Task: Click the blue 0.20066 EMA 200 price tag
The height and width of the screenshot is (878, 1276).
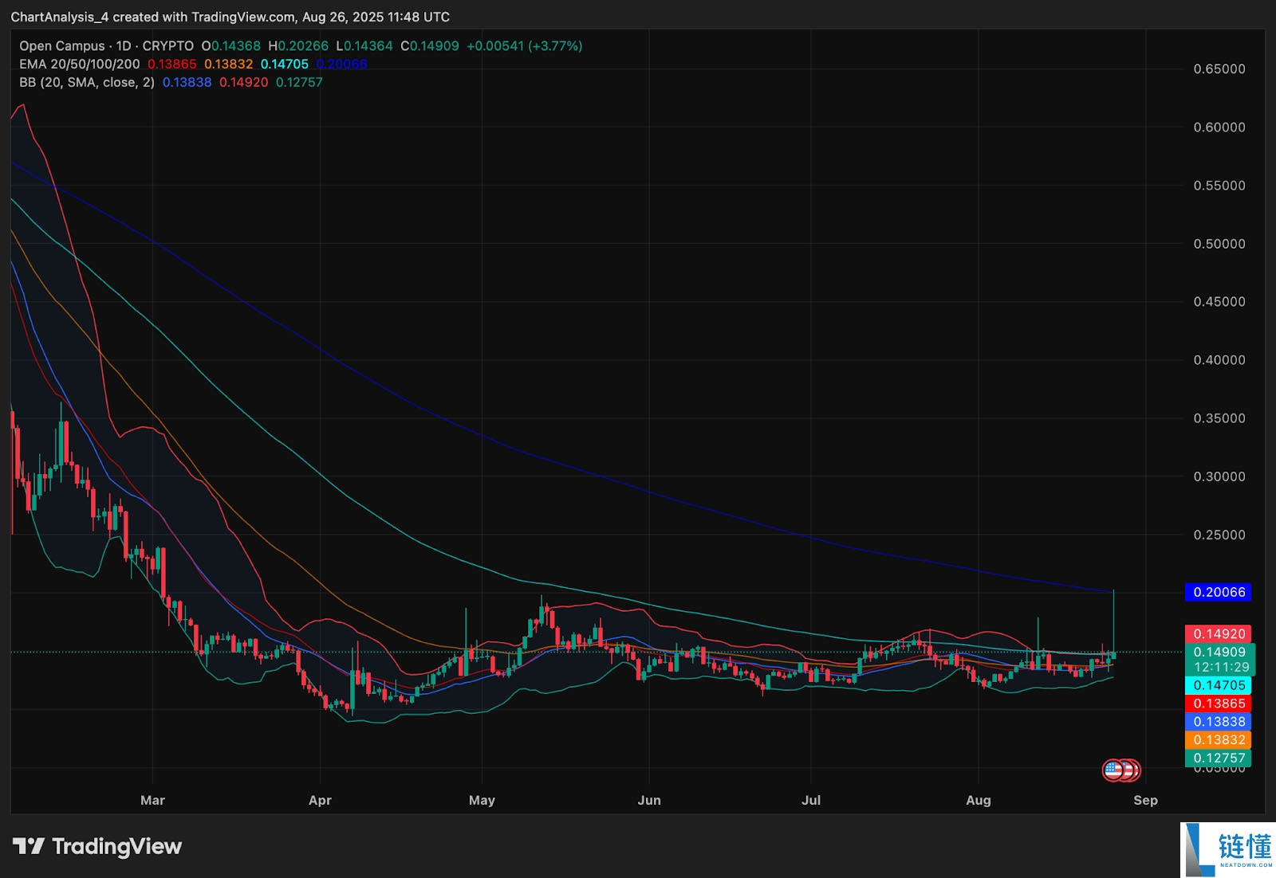Action: (x=1219, y=592)
